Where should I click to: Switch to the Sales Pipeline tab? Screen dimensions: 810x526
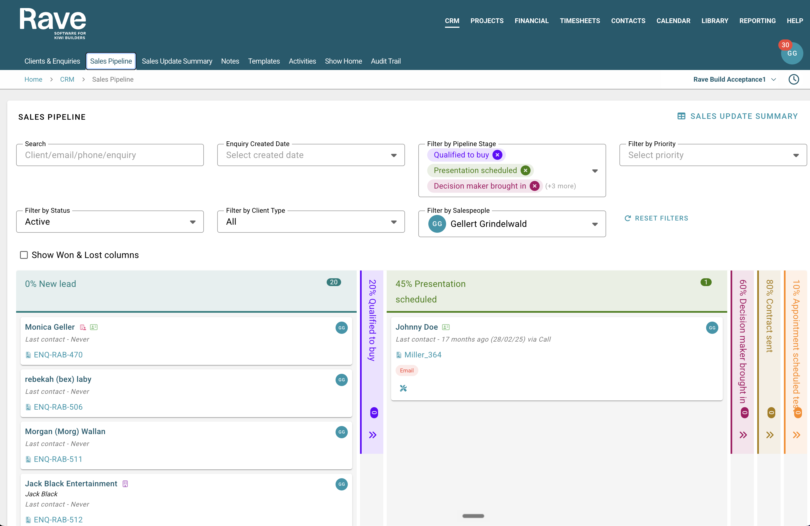pyautogui.click(x=111, y=61)
